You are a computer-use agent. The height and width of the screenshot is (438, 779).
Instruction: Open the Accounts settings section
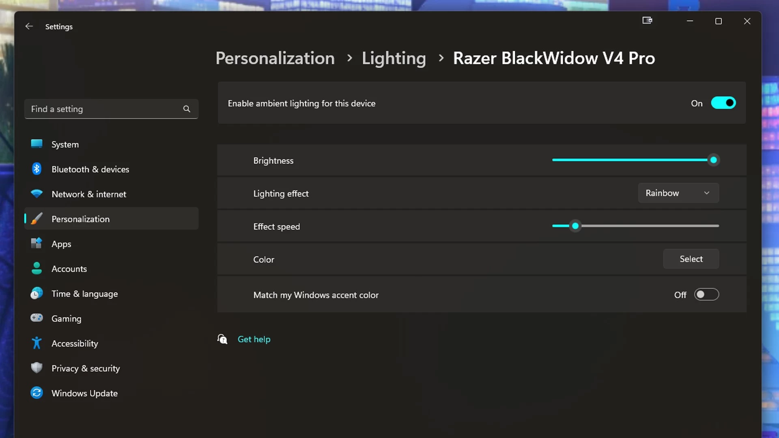[x=69, y=268]
